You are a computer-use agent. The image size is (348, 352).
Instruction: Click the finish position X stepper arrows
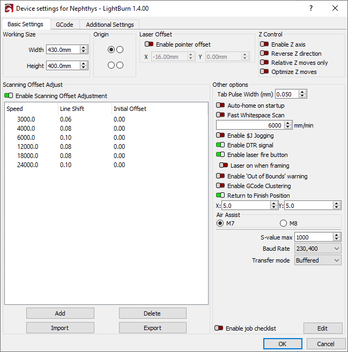[x=273, y=205]
